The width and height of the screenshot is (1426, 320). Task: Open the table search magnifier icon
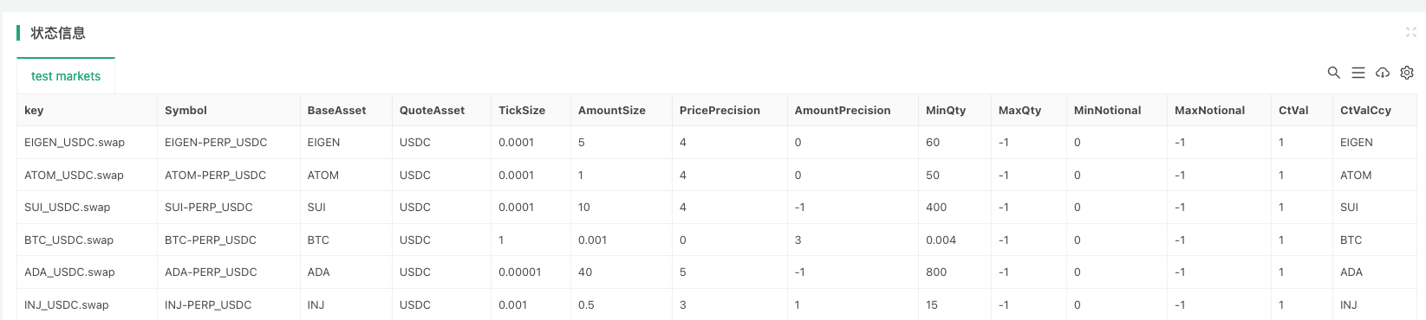point(1334,73)
